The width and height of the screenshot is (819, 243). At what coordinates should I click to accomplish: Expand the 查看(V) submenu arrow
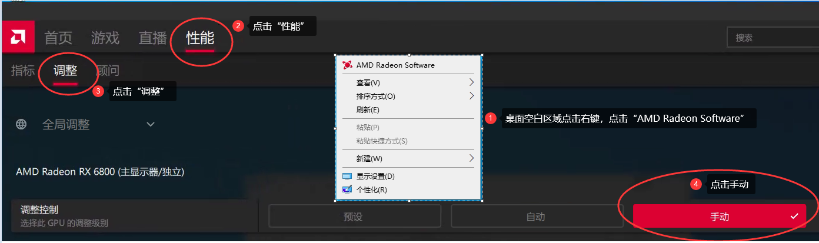coord(471,82)
